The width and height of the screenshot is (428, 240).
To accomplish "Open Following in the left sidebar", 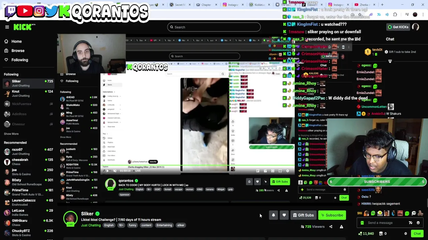I will (16, 60).
